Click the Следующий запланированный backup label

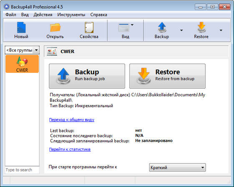90,141
